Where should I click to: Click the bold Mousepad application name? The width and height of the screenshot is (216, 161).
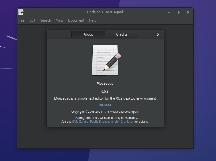(105, 83)
